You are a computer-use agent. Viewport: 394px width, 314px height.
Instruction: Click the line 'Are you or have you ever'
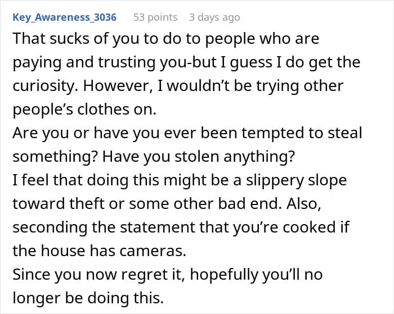[x=187, y=133]
